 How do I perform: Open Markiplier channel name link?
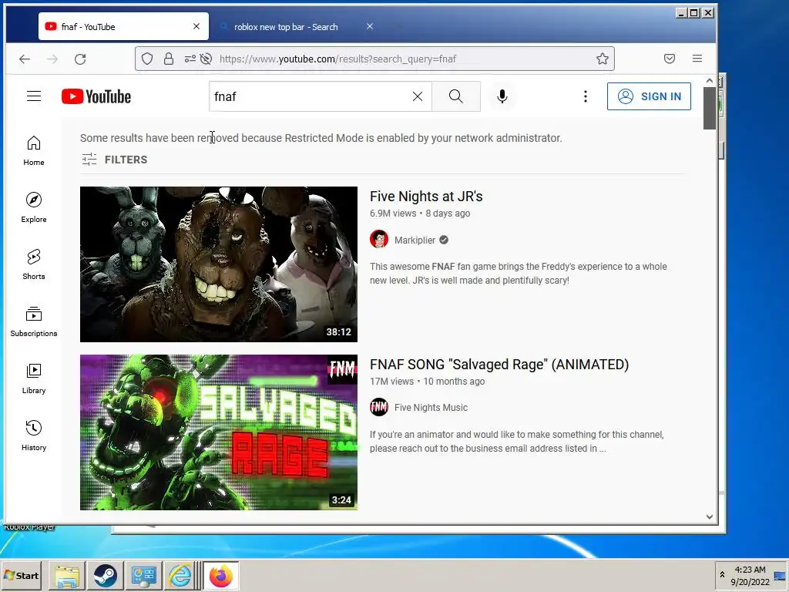click(x=415, y=240)
